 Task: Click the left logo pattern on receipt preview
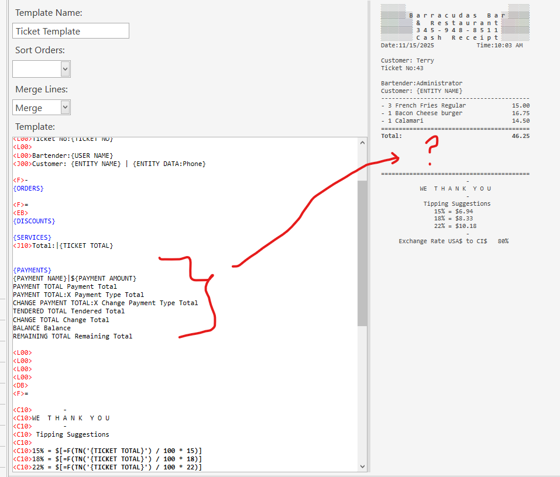coord(394,22)
